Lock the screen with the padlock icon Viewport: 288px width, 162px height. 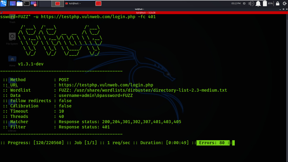[277, 3]
